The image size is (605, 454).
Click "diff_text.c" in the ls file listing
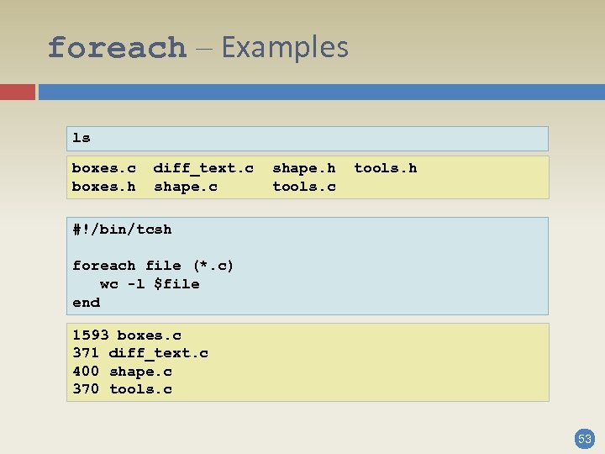(203, 168)
